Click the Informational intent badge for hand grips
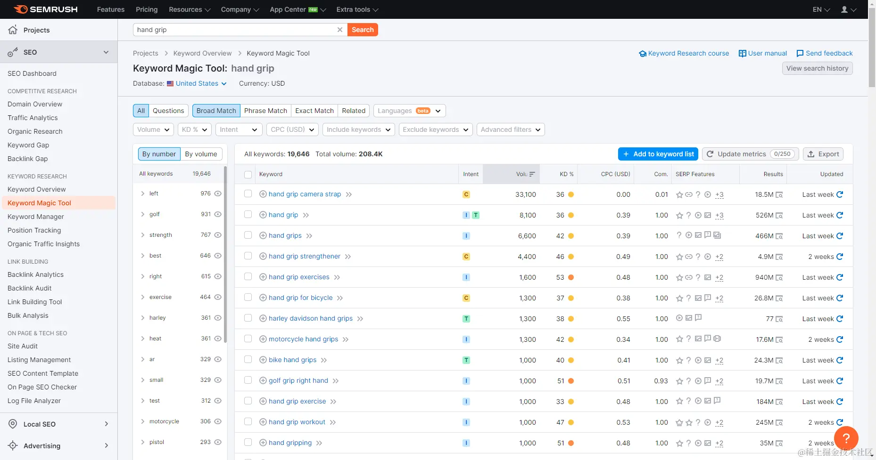The image size is (876, 460). pos(466,236)
